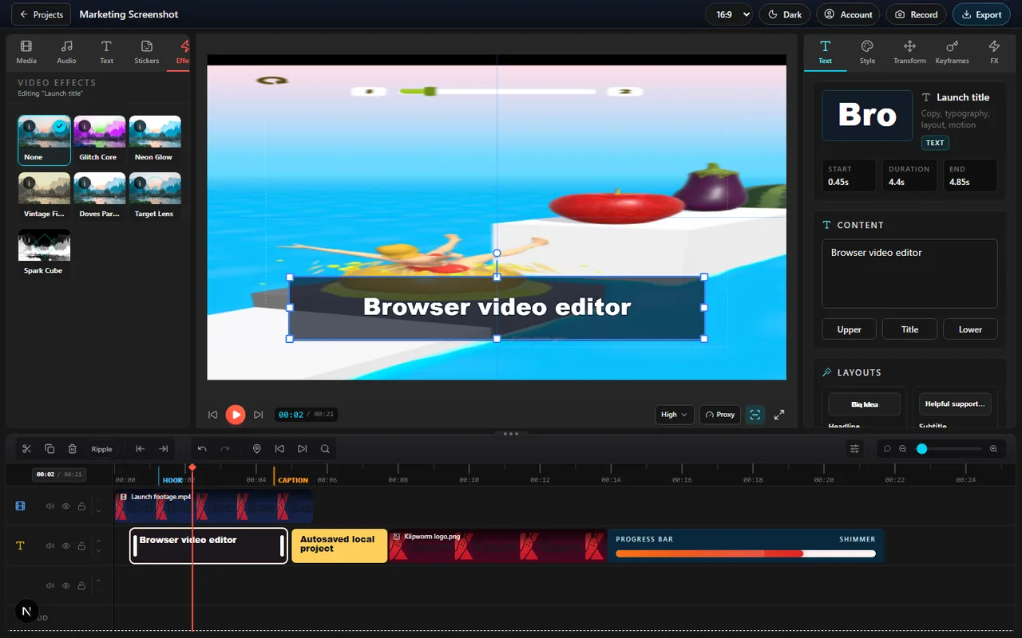This screenshot has width=1022, height=638.
Task: Toggle Proxy preview mode
Action: (720, 415)
